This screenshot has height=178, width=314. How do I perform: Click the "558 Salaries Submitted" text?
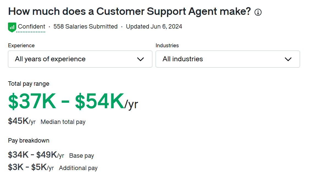click(85, 27)
